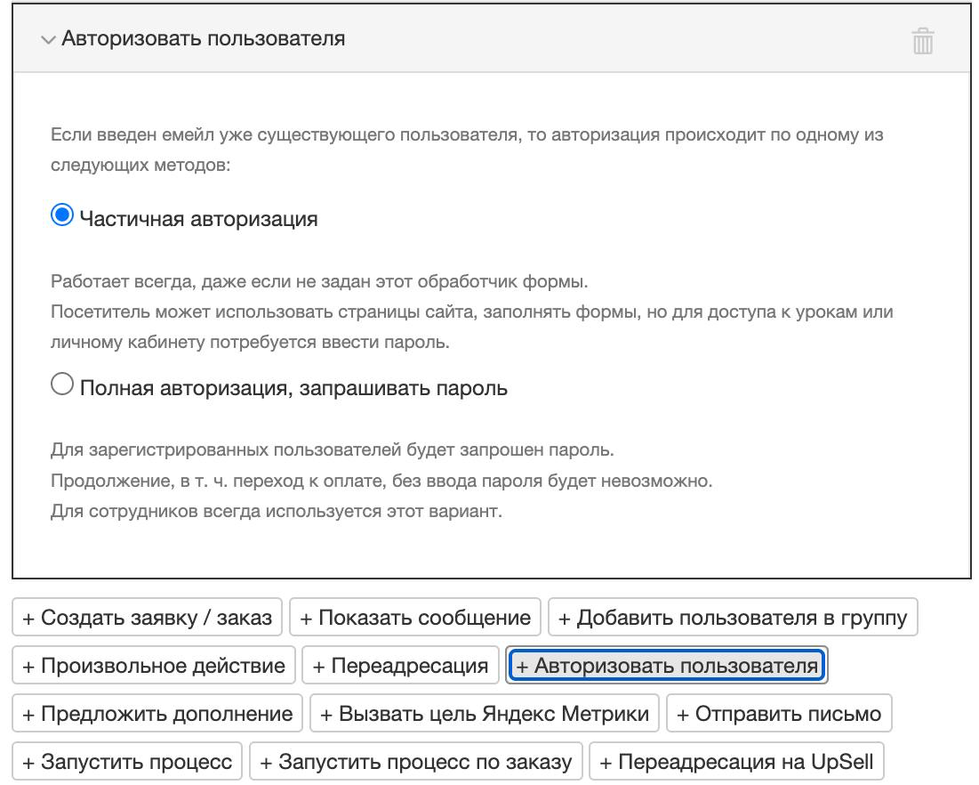Add Запустить процесс по заказу handler
This screenshot has height=785, width=979.
pos(414,761)
